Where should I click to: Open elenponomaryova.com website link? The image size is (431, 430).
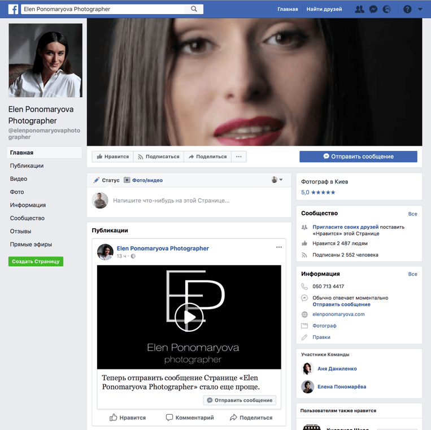pos(339,314)
